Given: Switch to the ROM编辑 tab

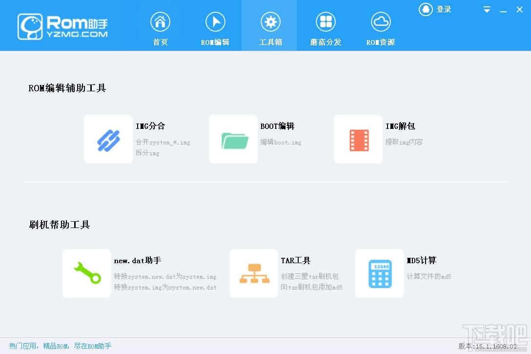Looking at the screenshot, I should point(215,28).
